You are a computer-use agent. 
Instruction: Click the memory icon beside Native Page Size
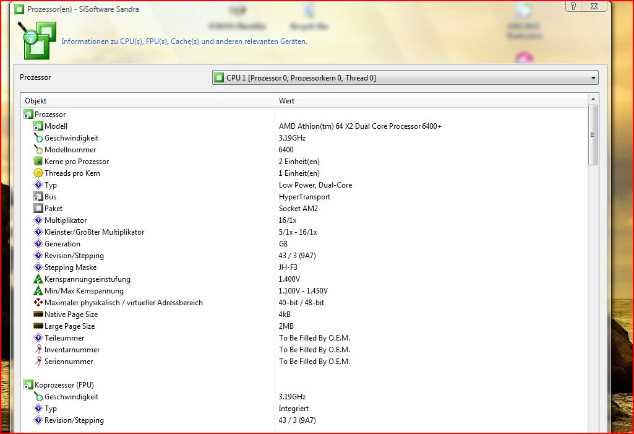point(38,314)
